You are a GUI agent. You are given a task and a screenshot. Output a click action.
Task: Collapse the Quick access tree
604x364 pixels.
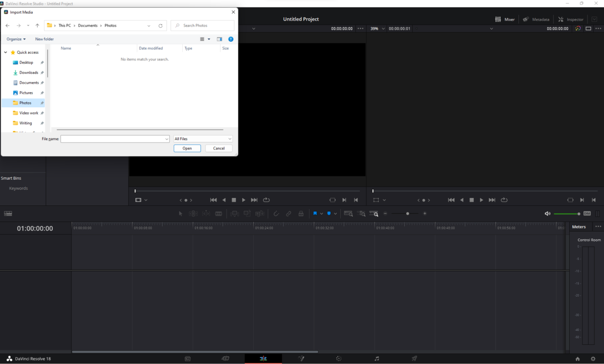click(6, 52)
